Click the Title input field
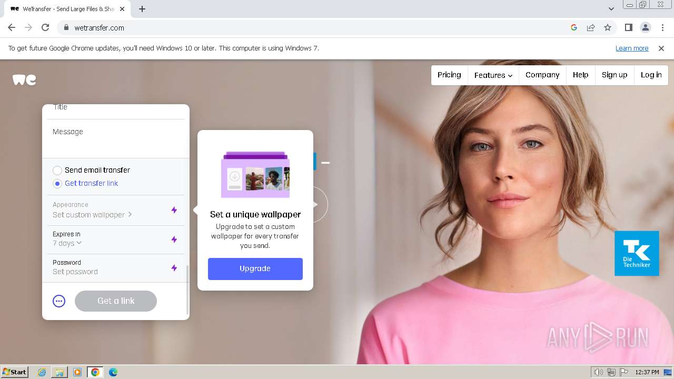Image resolution: width=674 pixels, height=379 pixels. 116,108
